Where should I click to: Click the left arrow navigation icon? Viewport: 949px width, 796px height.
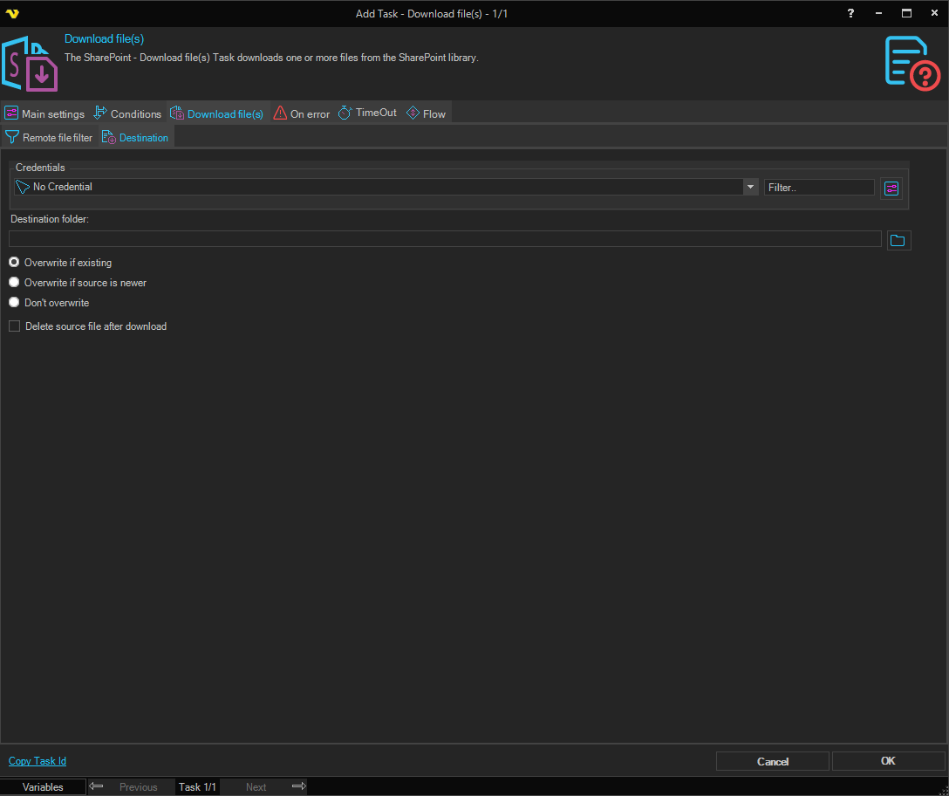click(97, 786)
